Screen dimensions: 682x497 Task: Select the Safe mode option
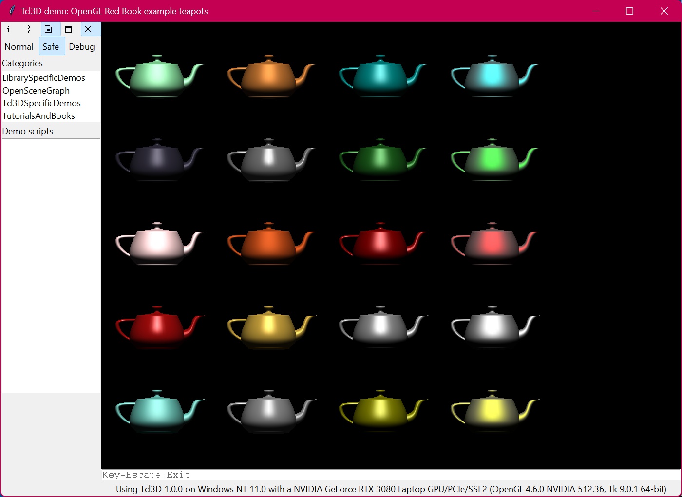pyautogui.click(x=51, y=47)
